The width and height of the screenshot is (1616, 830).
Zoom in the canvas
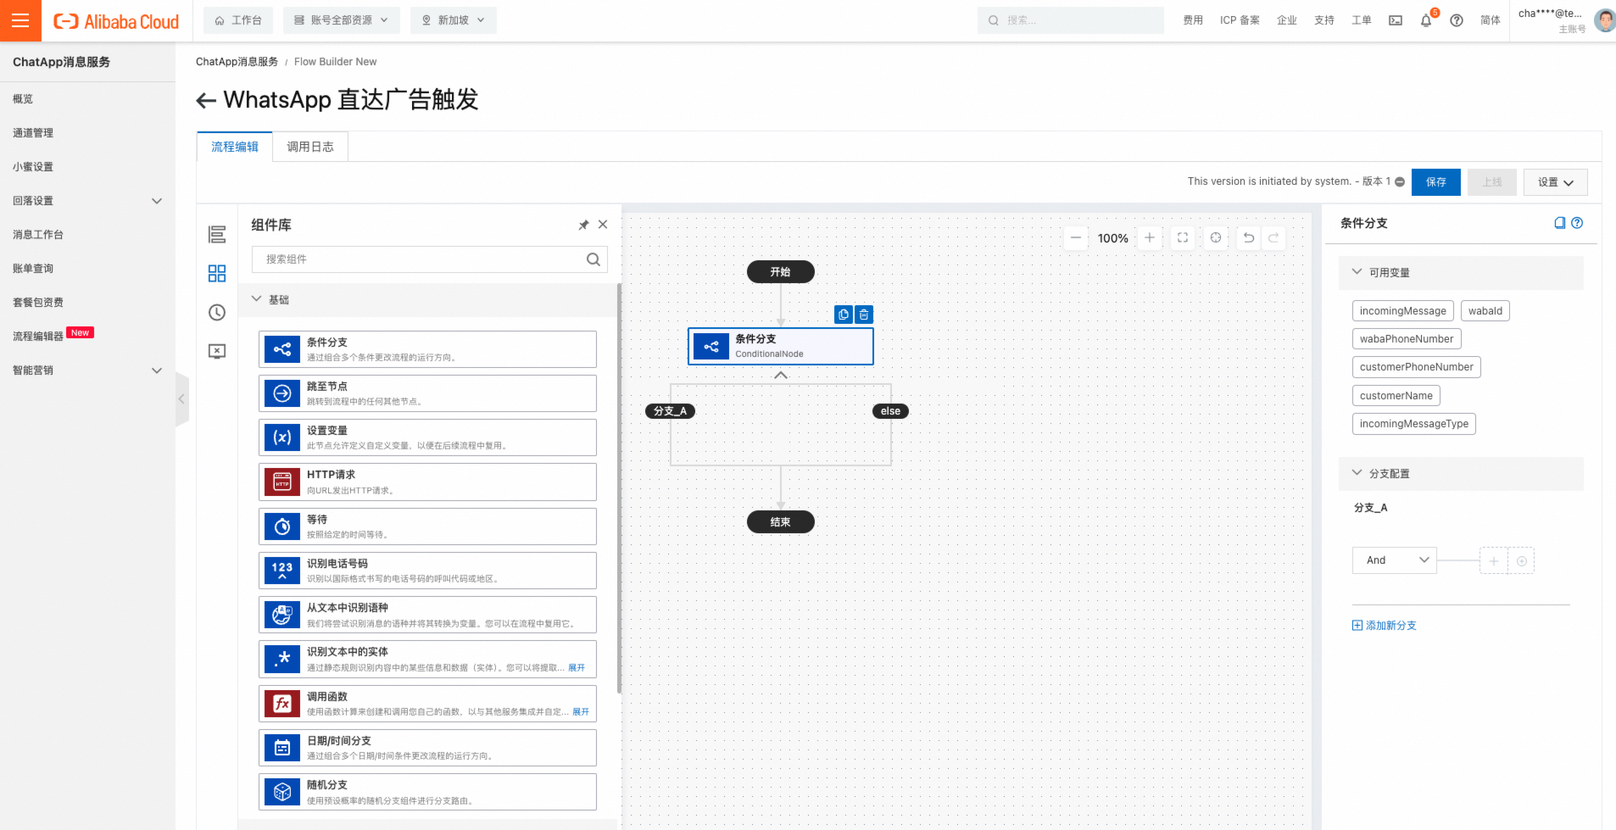pos(1150,238)
